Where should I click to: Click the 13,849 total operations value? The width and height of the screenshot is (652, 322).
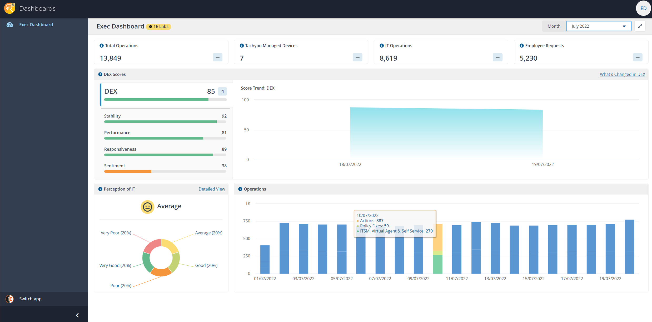111,58
